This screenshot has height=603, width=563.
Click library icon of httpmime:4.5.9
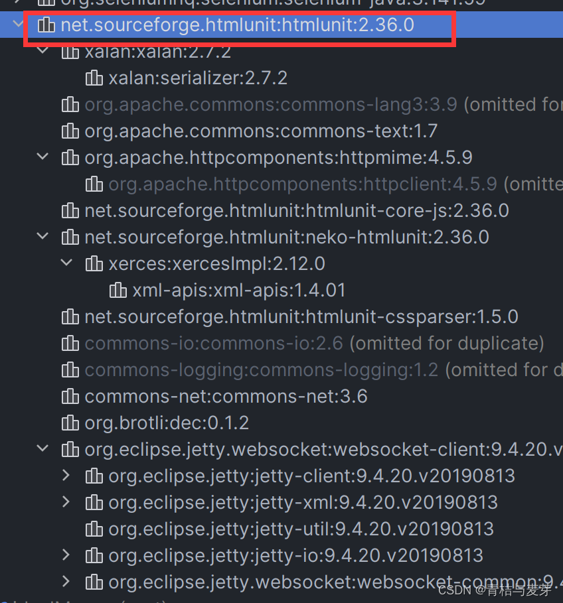pyautogui.click(x=70, y=158)
